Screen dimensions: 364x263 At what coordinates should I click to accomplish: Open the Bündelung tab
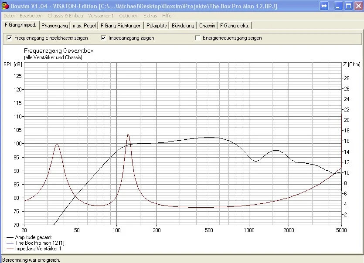tap(183, 25)
